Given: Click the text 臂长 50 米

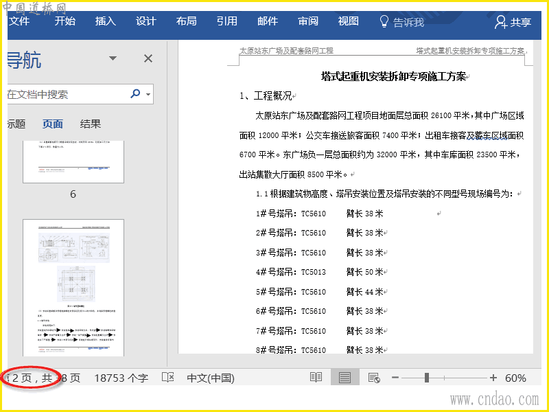Looking at the screenshot, I should pos(365,272).
